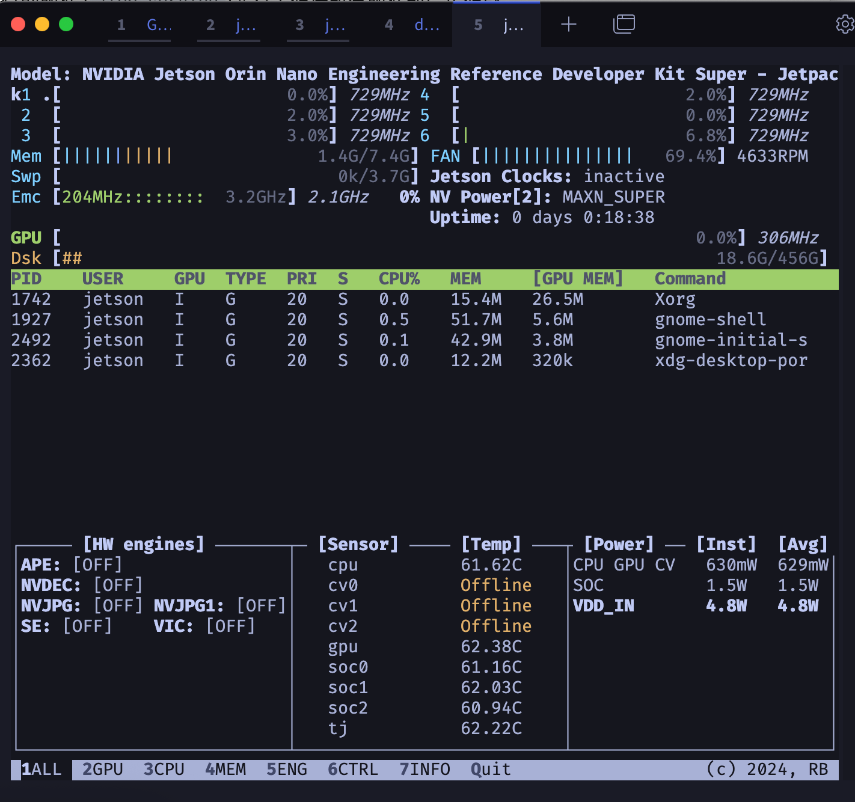Image resolution: width=855 pixels, height=802 pixels.
Task: Click the tab overview windows icon
Action: pos(624,24)
